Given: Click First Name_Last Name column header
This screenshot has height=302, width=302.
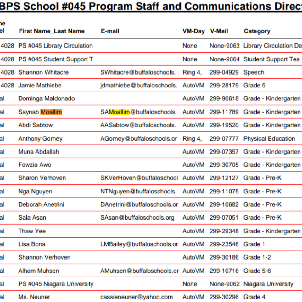Looking at the screenshot, I should pyautogui.click(x=52, y=31).
